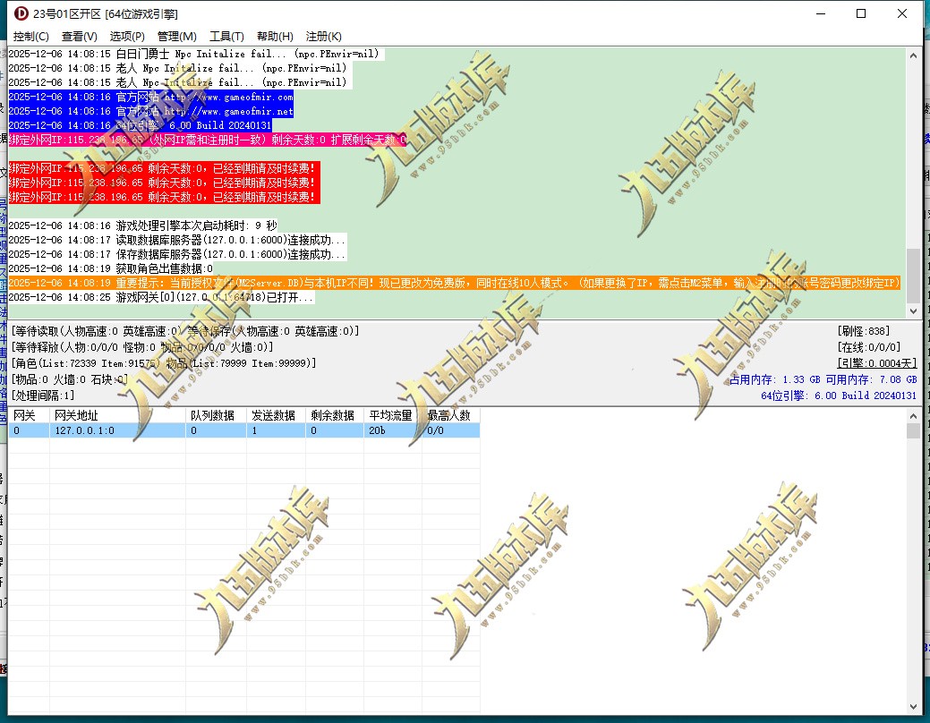Click the [等待读取 status line
The image size is (930, 723).
click(x=185, y=331)
